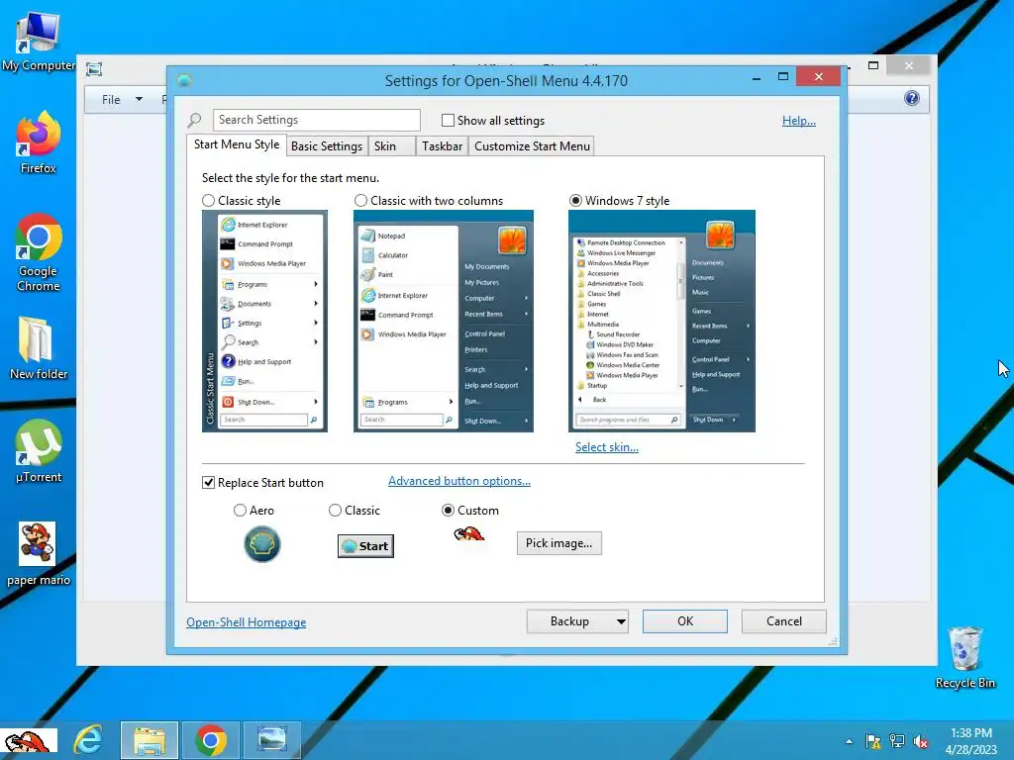The height and width of the screenshot is (760, 1014).
Task: Toggle the Replace Start button checkbox
Action: pos(208,483)
